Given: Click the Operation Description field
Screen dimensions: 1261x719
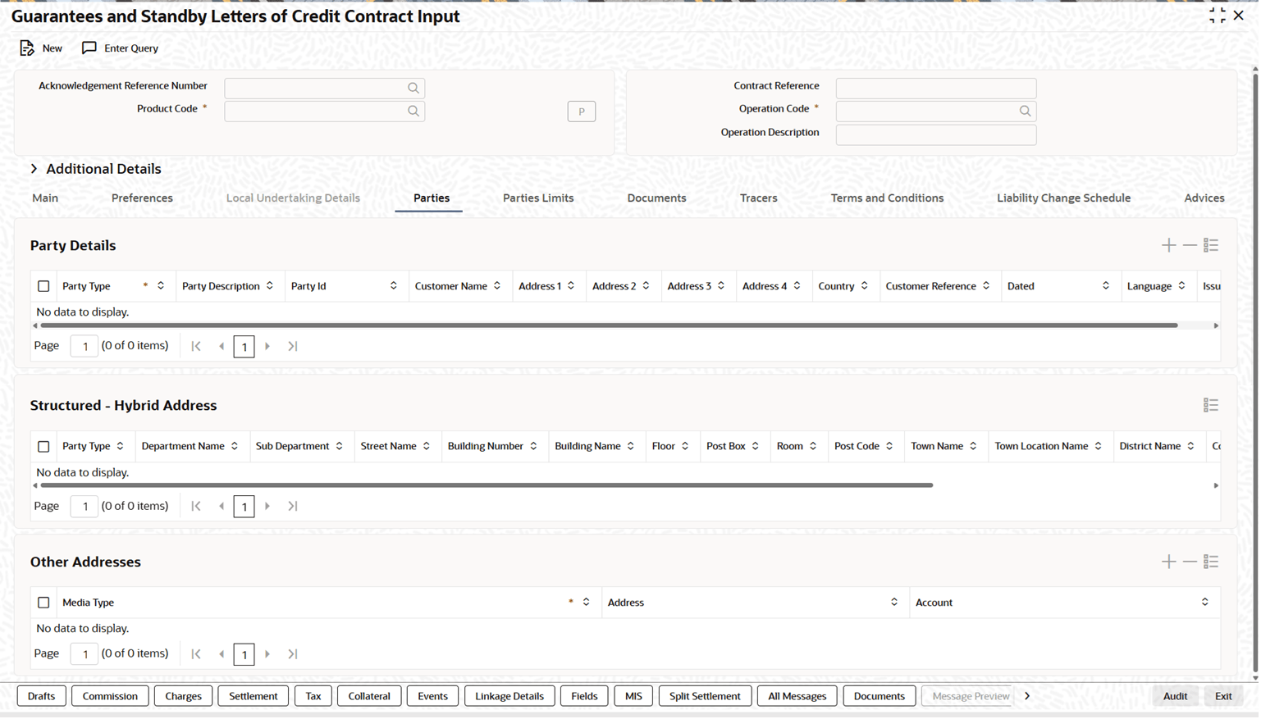Looking at the screenshot, I should coord(936,134).
